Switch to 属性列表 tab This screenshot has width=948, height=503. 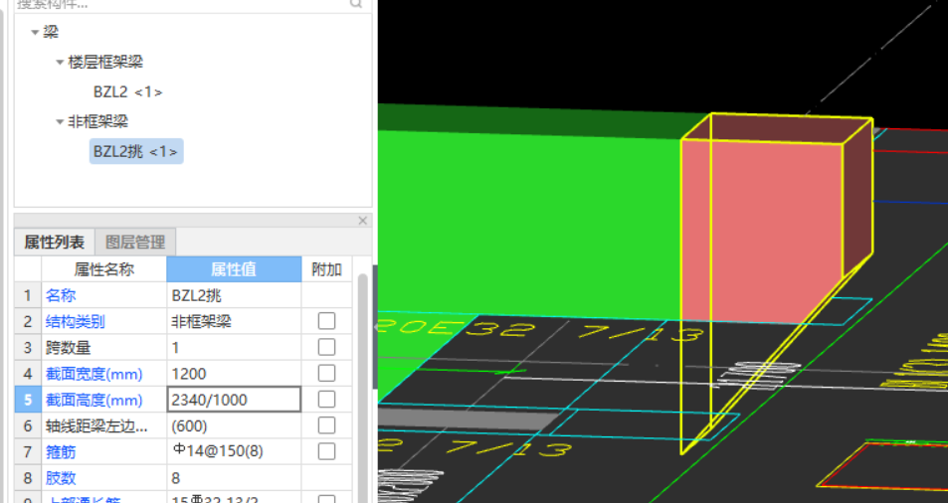[54, 243]
